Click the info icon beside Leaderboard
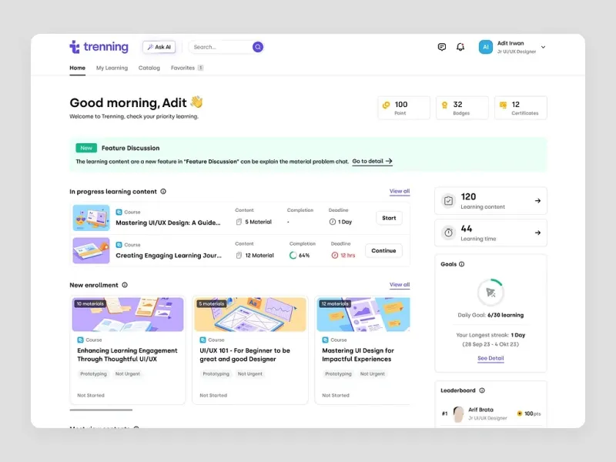The image size is (616, 462). (482, 390)
